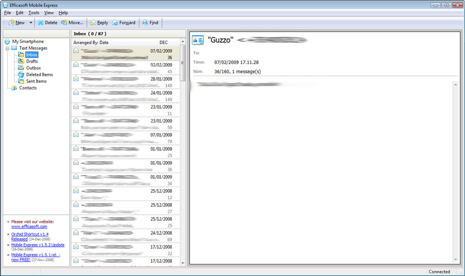465x276 pixels.
Task: Open the File menu
Action: pos(7,12)
